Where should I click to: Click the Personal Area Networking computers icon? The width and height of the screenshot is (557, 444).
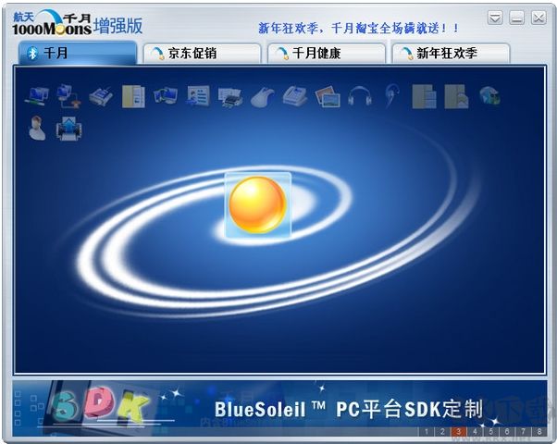37,96
